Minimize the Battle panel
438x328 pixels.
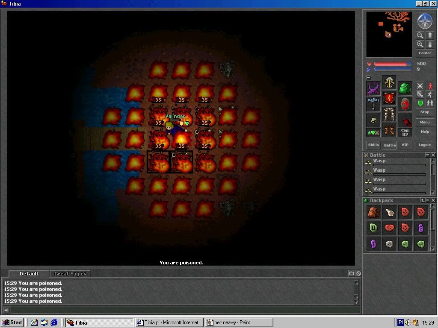pyautogui.click(x=427, y=155)
